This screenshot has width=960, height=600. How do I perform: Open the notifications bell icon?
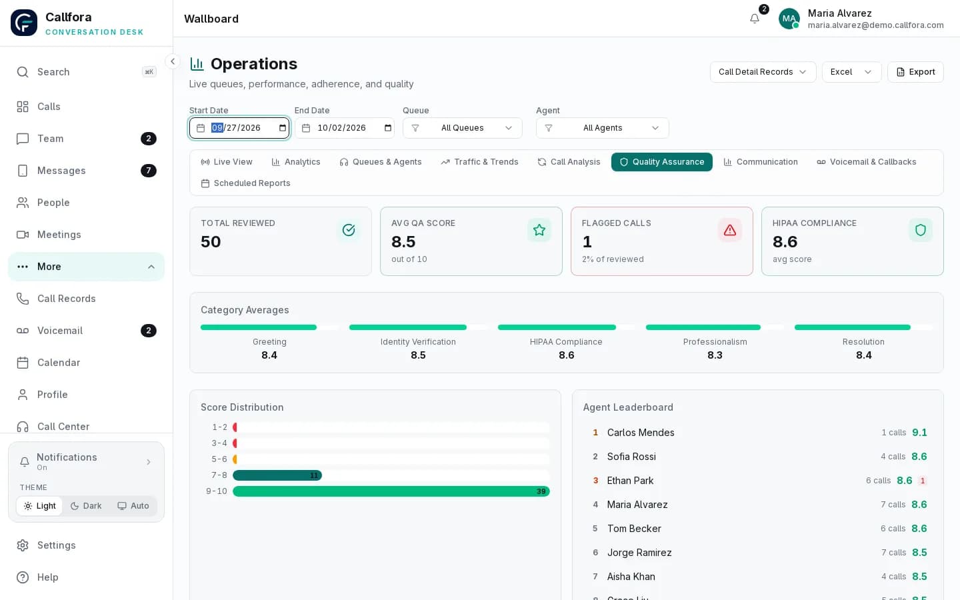tap(755, 19)
